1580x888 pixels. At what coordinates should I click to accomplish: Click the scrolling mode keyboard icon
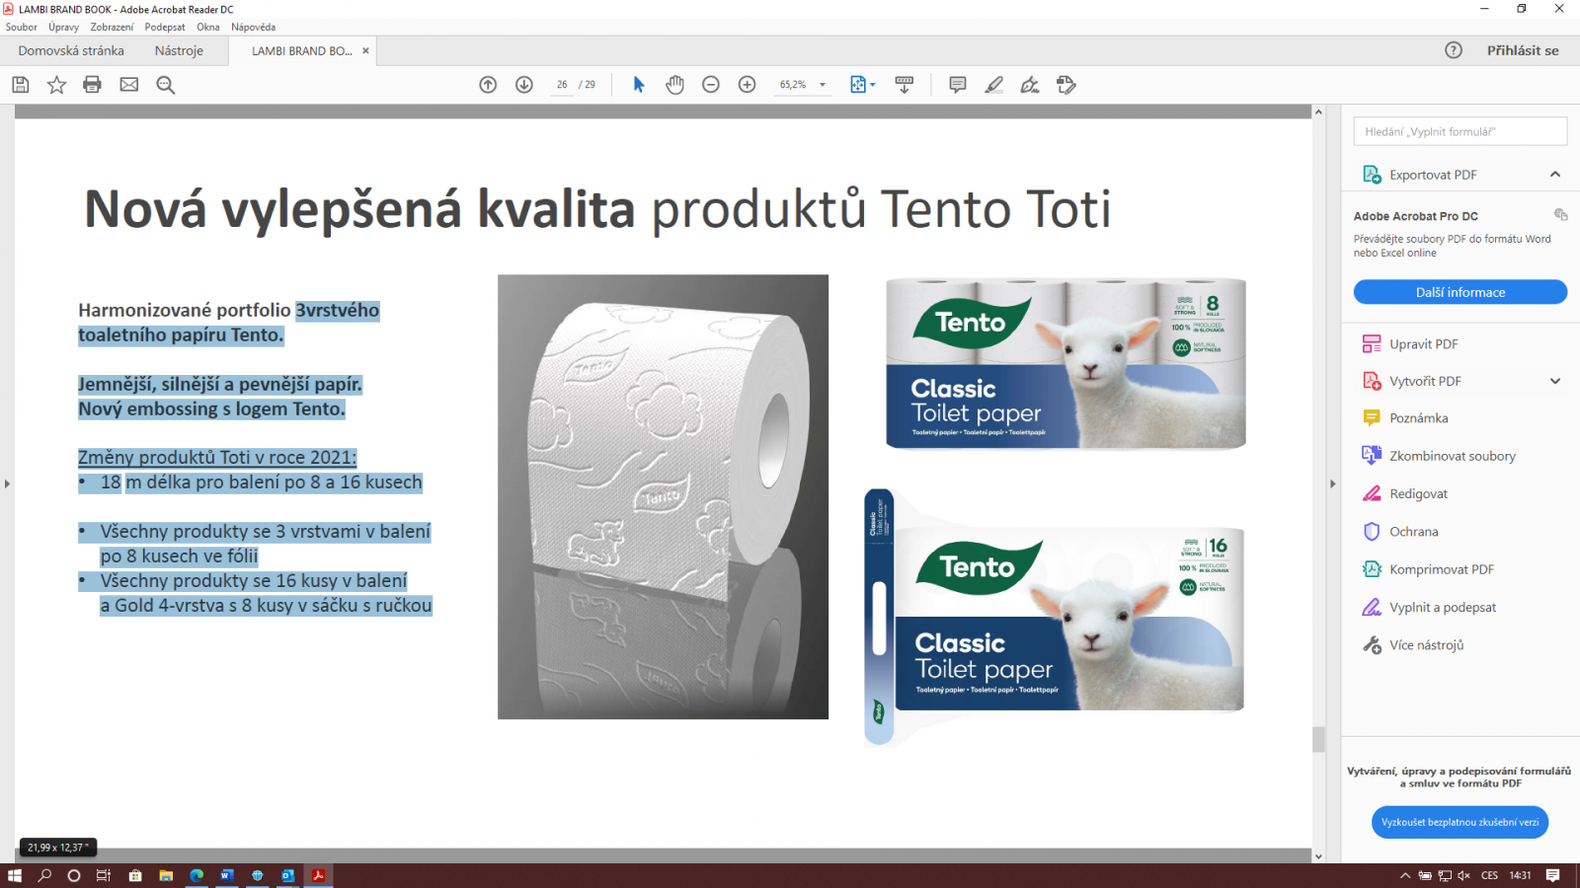[904, 85]
